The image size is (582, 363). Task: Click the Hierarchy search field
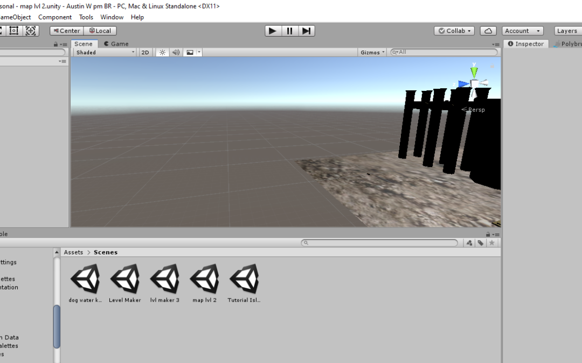[32, 52]
